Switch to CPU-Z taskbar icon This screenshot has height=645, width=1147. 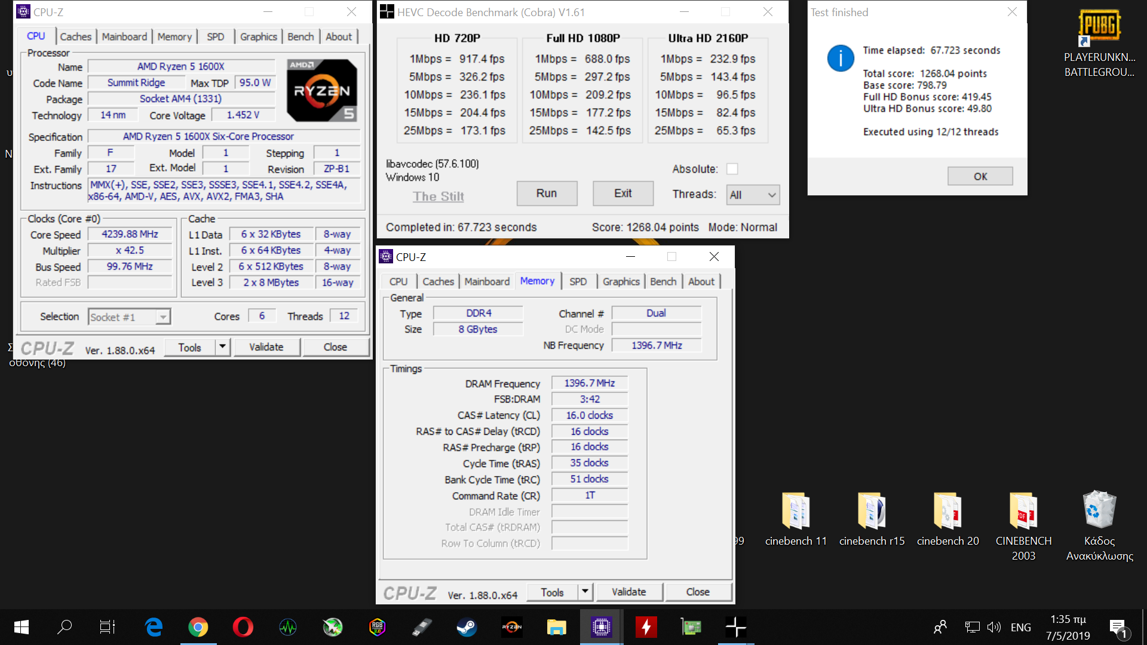click(x=602, y=627)
